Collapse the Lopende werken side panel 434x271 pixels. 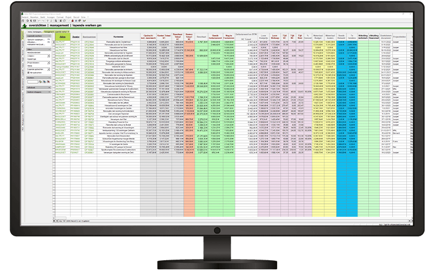49,36
